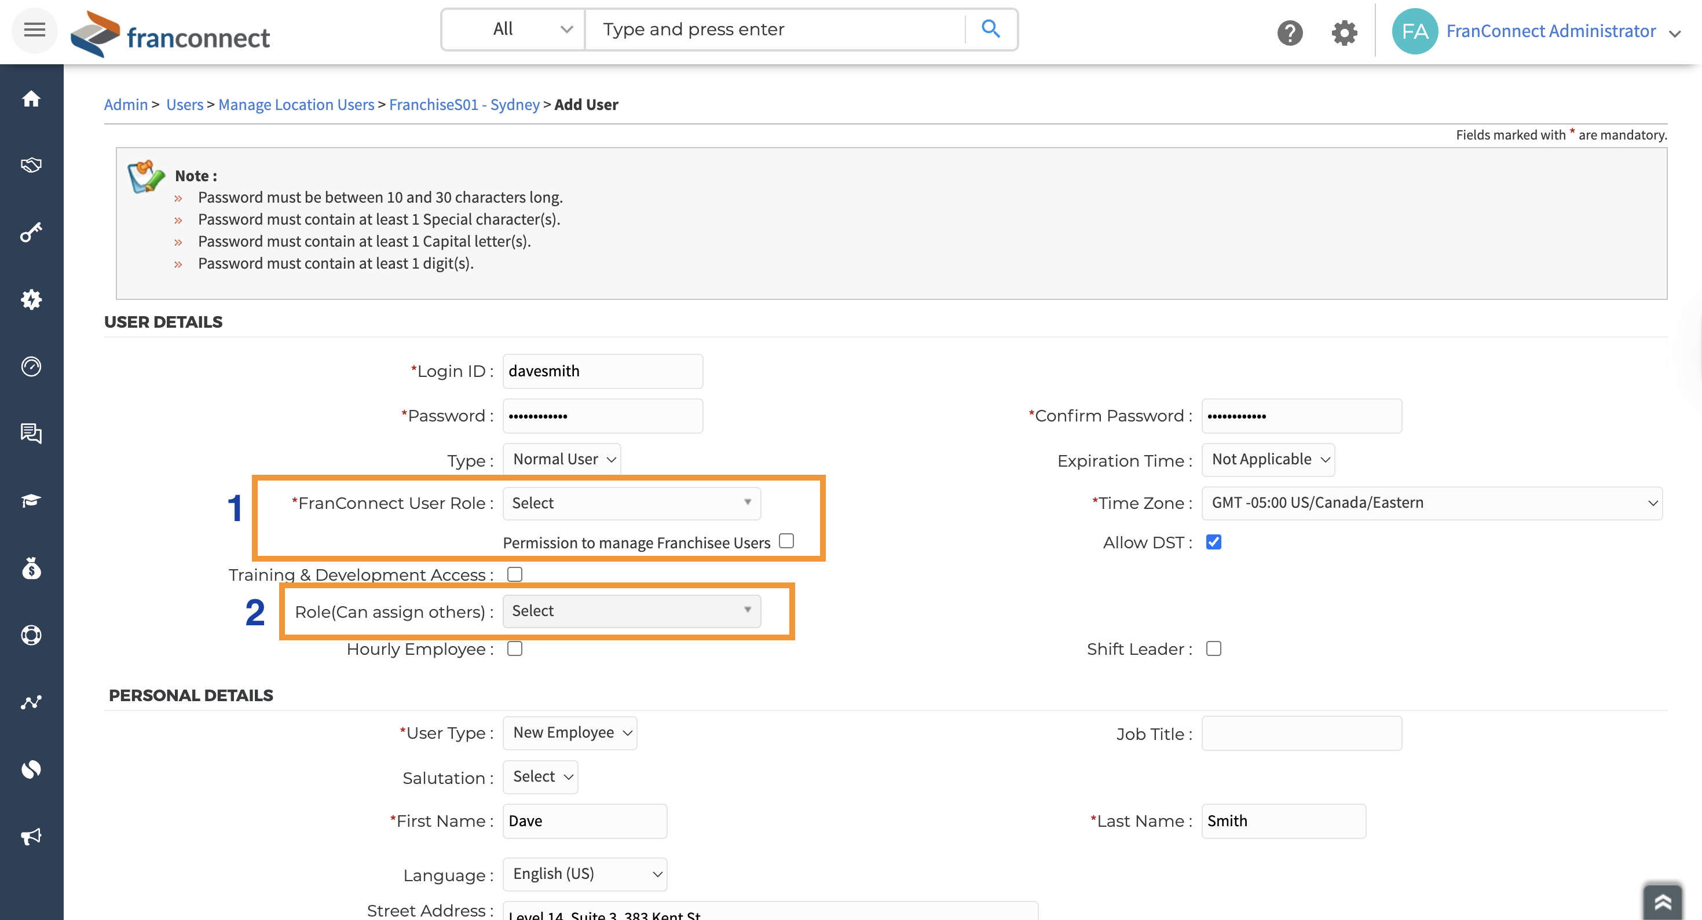Click the FranchiseS01 - Sydney breadcrumb link
This screenshot has height=920, width=1702.
point(464,104)
